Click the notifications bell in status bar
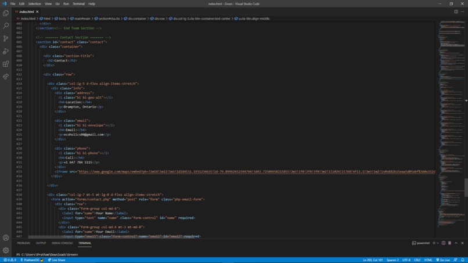The height and width of the screenshot is (263, 468). (x=463, y=260)
